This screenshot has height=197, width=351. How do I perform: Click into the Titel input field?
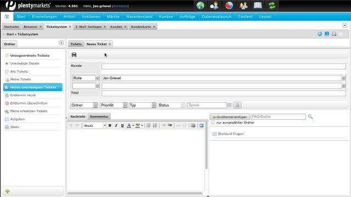tap(224, 93)
